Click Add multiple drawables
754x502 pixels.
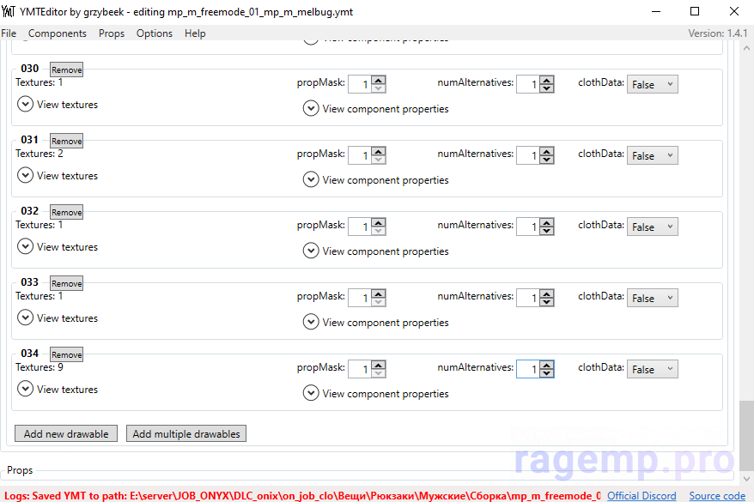(186, 434)
